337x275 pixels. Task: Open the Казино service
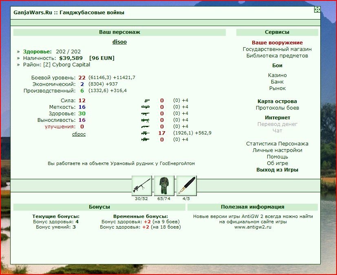click(277, 75)
